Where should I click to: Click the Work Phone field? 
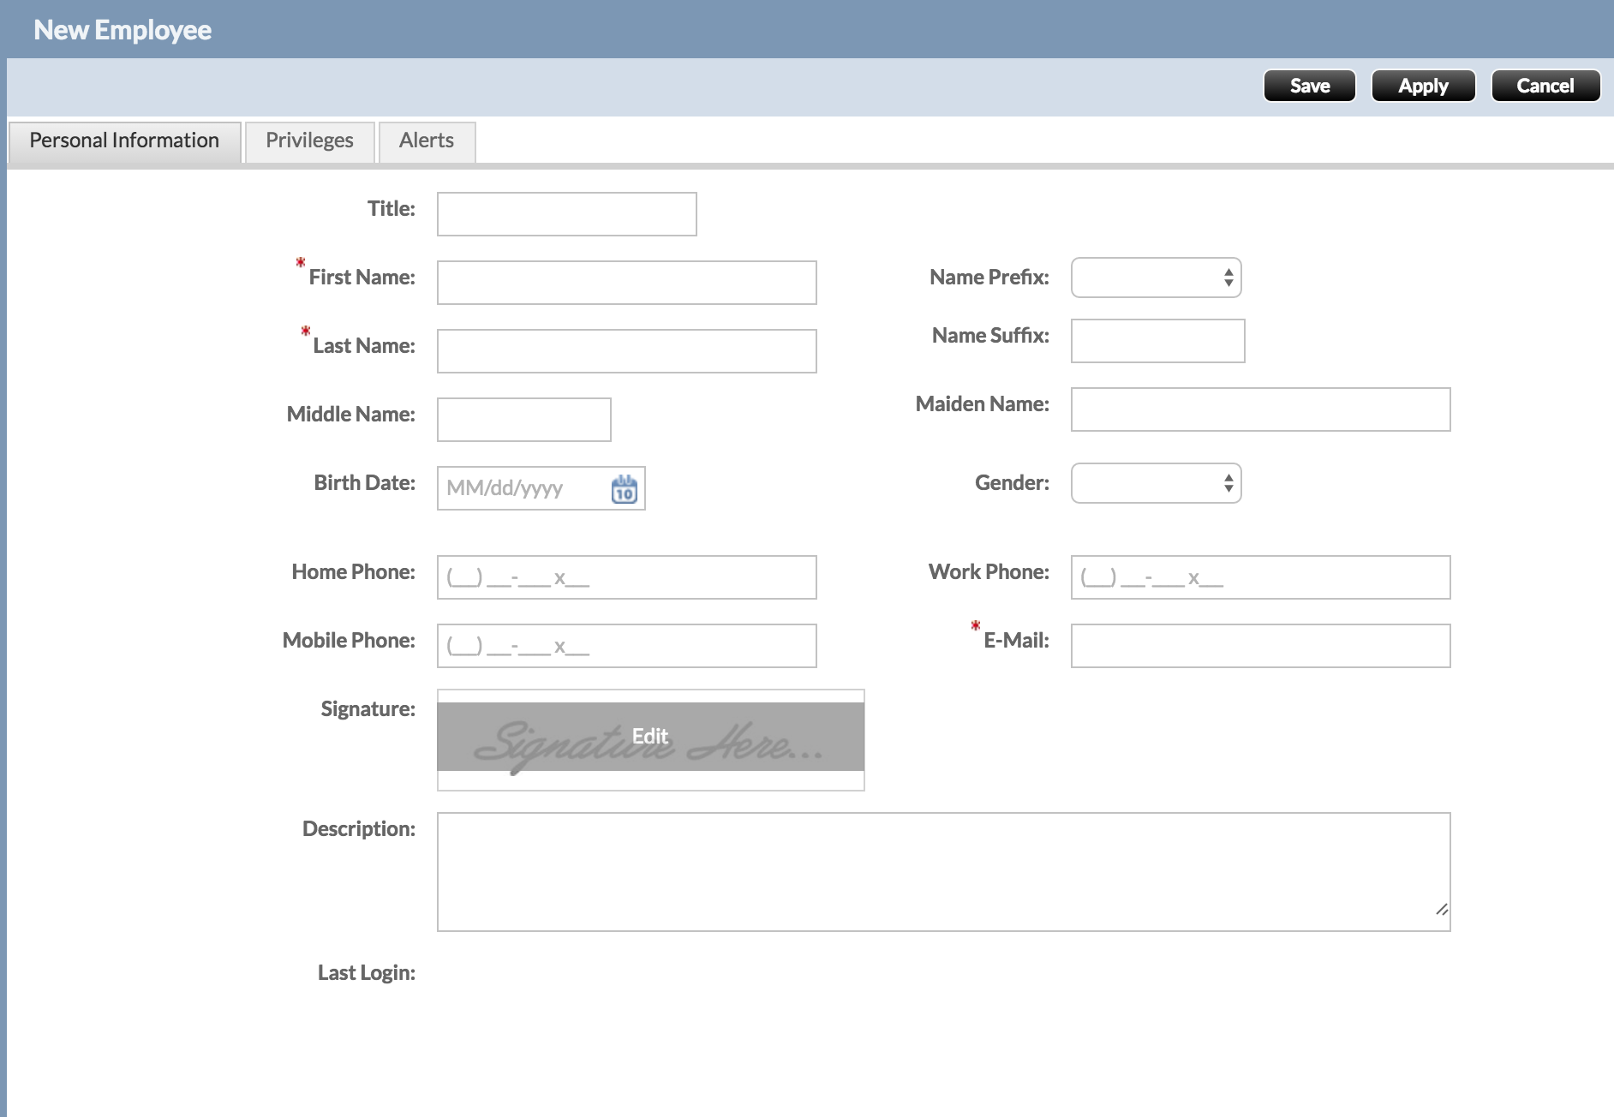(x=1260, y=577)
